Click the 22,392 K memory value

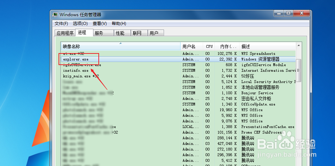(x=228, y=59)
